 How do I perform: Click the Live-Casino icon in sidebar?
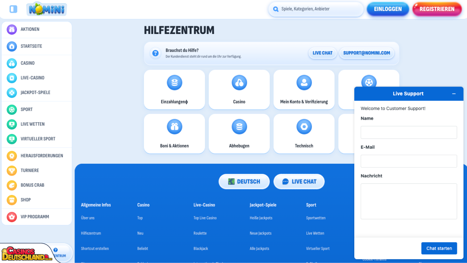pos(12,78)
